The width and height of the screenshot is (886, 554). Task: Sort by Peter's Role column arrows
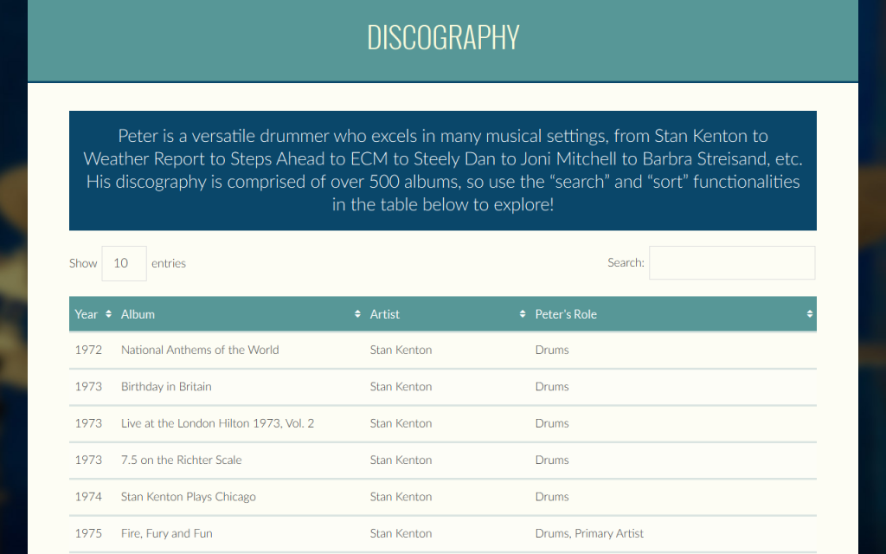pyautogui.click(x=810, y=313)
